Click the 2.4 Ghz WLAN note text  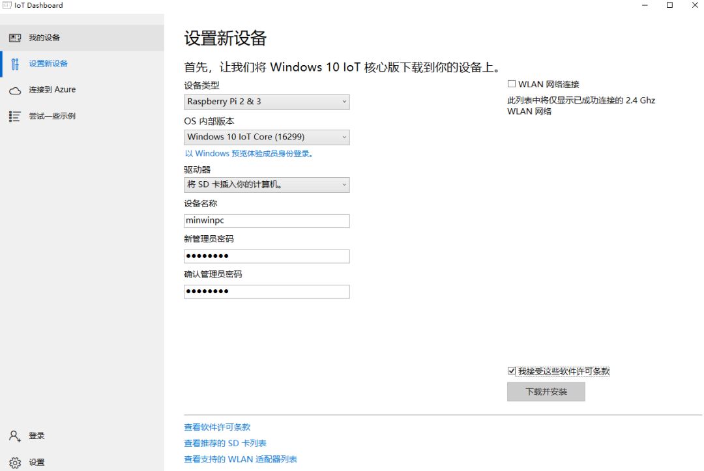point(581,106)
